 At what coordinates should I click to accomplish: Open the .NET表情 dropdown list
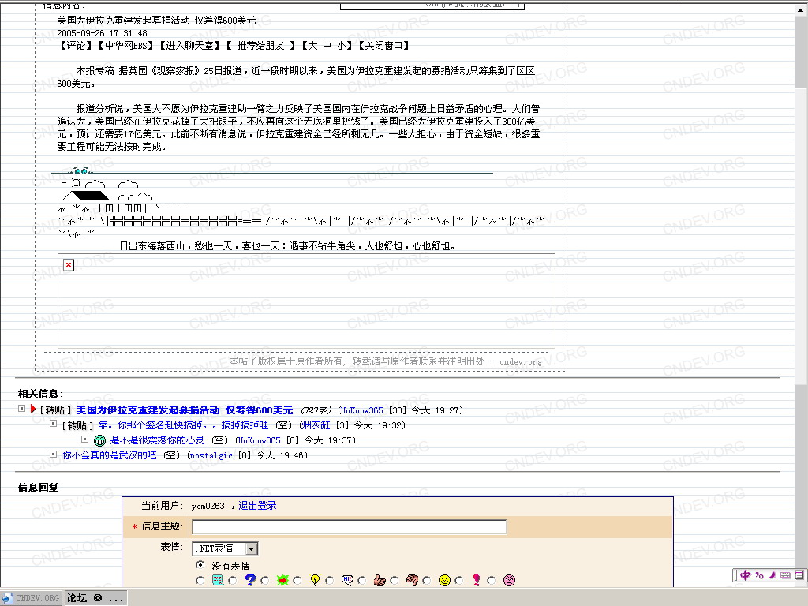225,549
